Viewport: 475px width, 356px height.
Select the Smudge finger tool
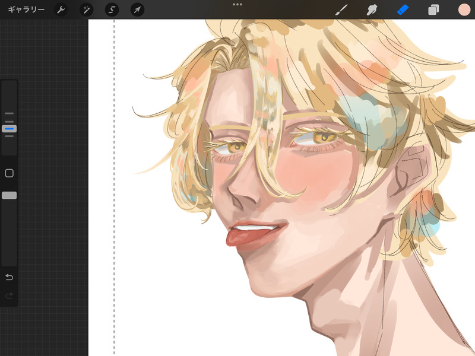[372, 9]
